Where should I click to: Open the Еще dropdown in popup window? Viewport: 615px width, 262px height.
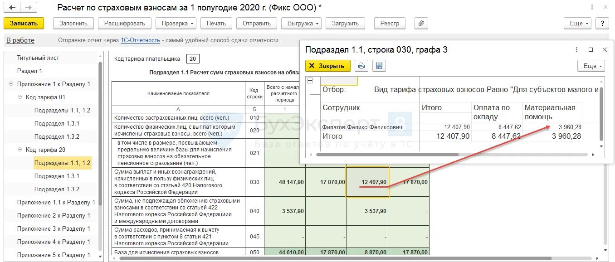(591, 66)
